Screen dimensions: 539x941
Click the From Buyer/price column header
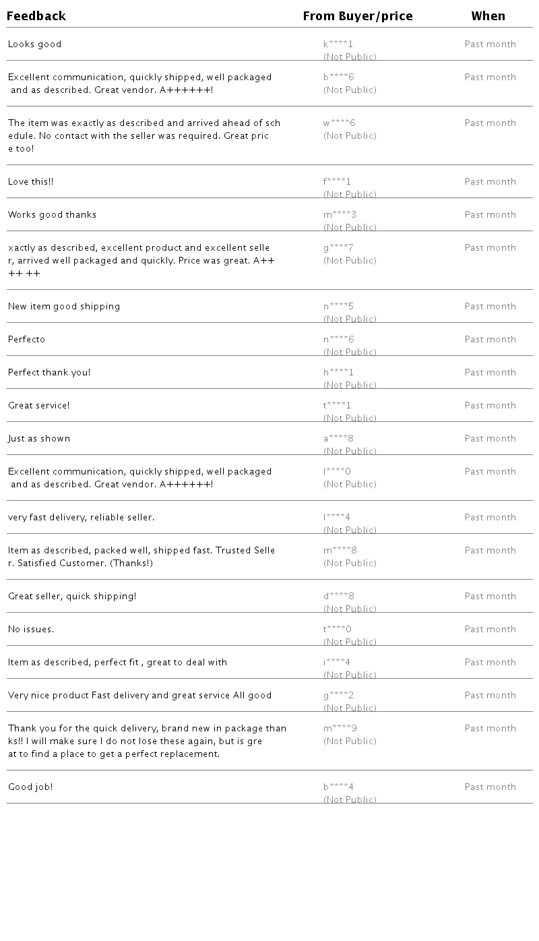358,16
